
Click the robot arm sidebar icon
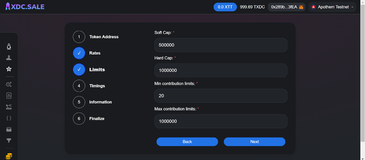pos(9,107)
